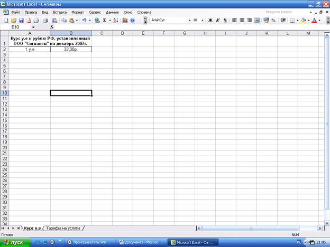Undo the last action

85,21
